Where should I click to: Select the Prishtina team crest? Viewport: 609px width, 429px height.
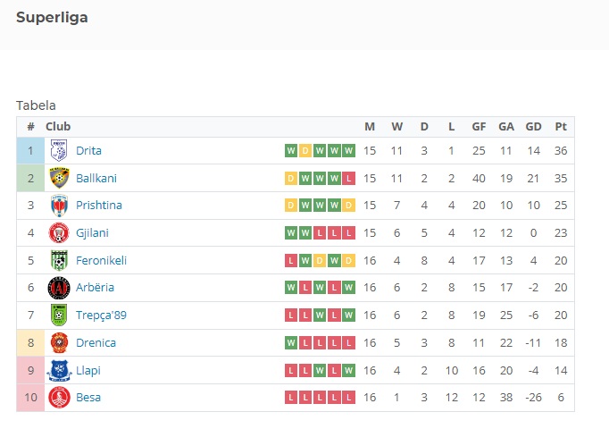coord(59,206)
